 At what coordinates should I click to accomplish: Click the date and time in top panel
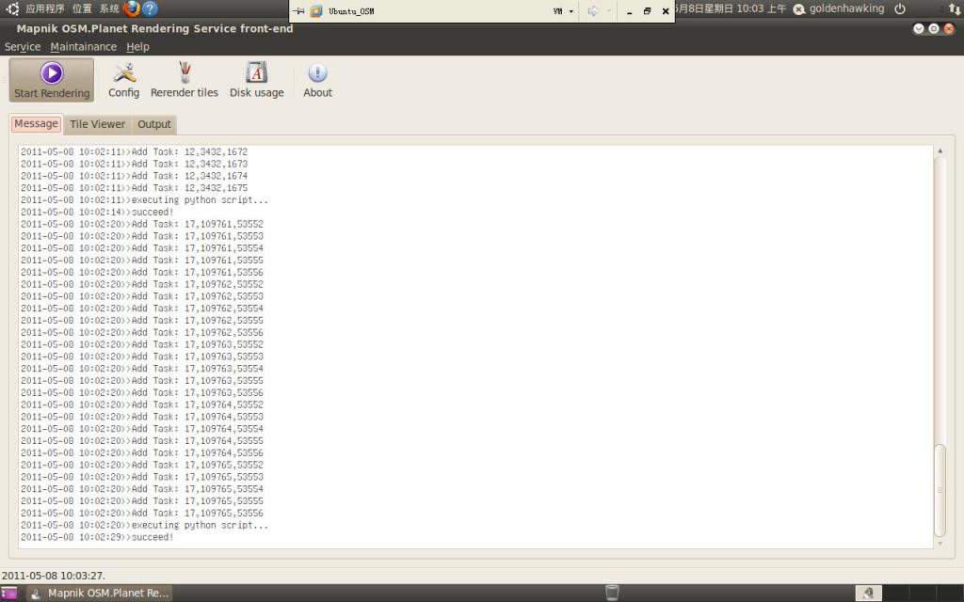(731, 8)
